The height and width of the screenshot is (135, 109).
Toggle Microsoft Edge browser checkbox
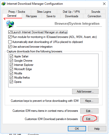[11, 69]
